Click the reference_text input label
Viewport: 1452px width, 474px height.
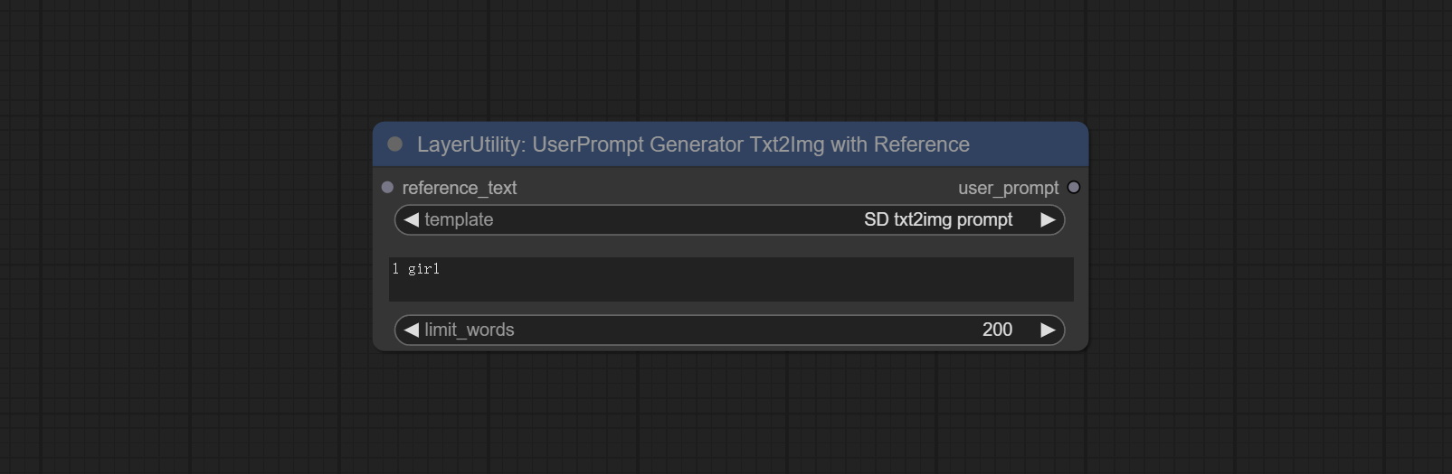pos(460,188)
